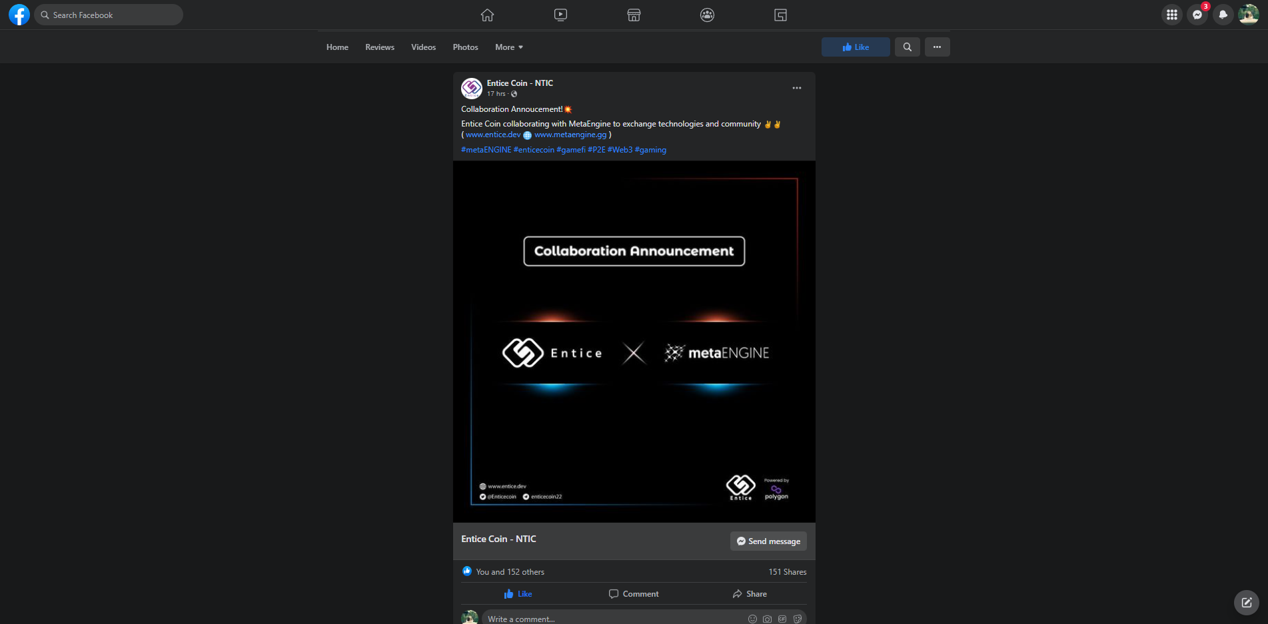The width and height of the screenshot is (1268, 624).
Task: Switch to the Videos tab
Action: (x=423, y=47)
